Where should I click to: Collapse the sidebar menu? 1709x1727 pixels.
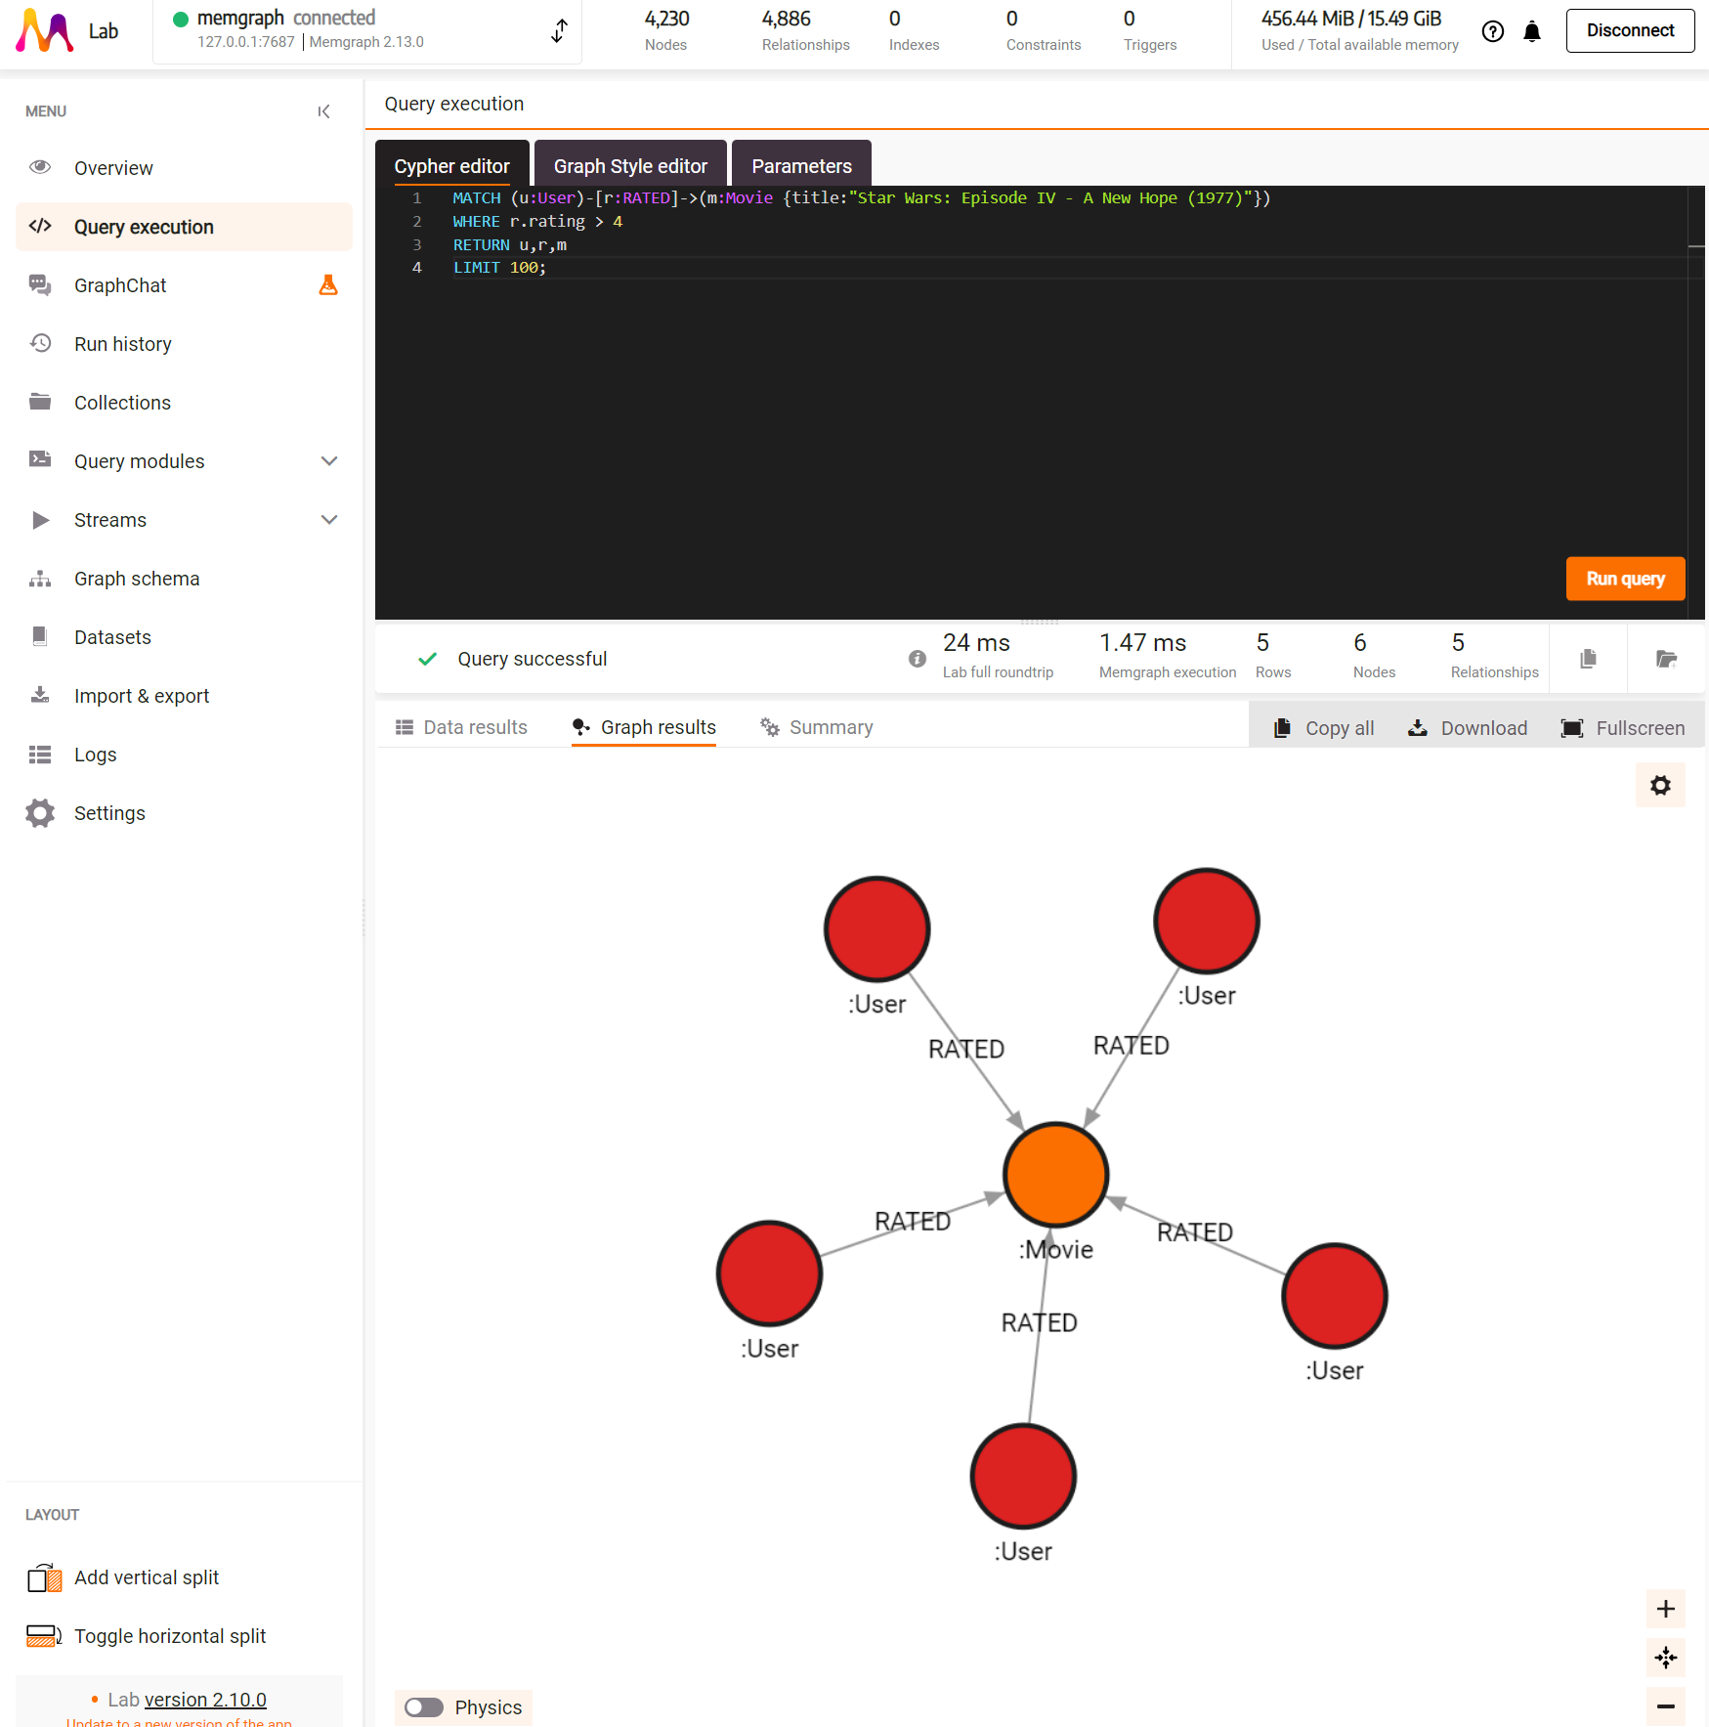[324, 111]
